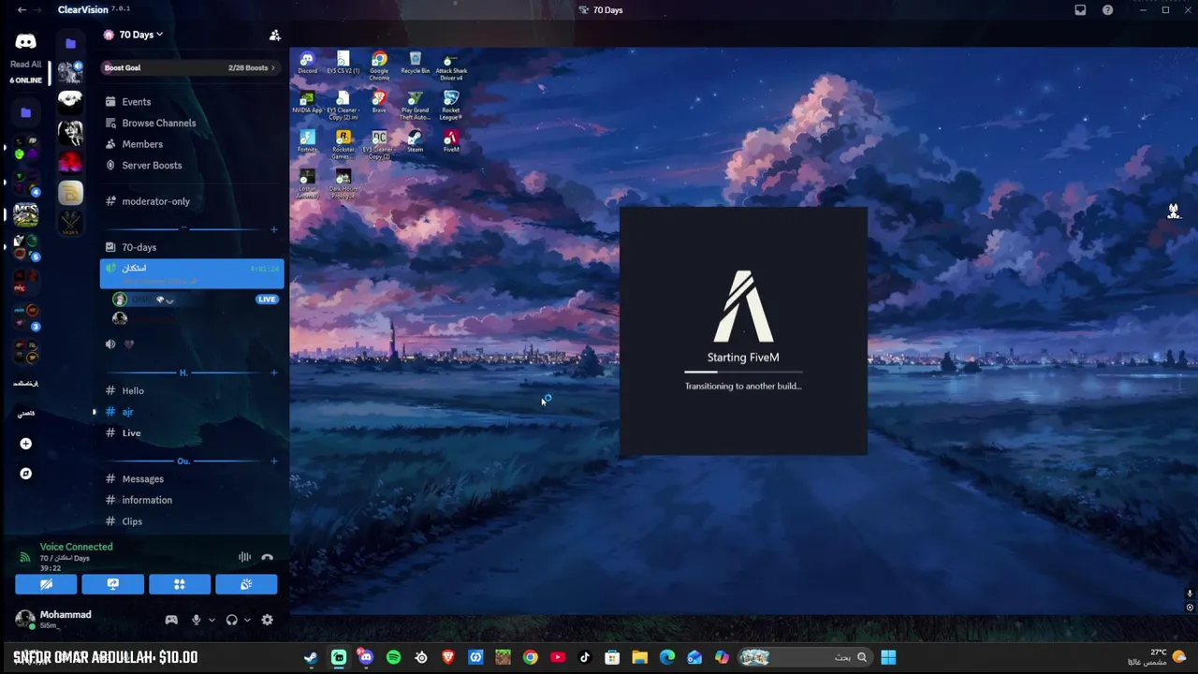Add a Server plus button

pyautogui.click(x=25, y=444)
